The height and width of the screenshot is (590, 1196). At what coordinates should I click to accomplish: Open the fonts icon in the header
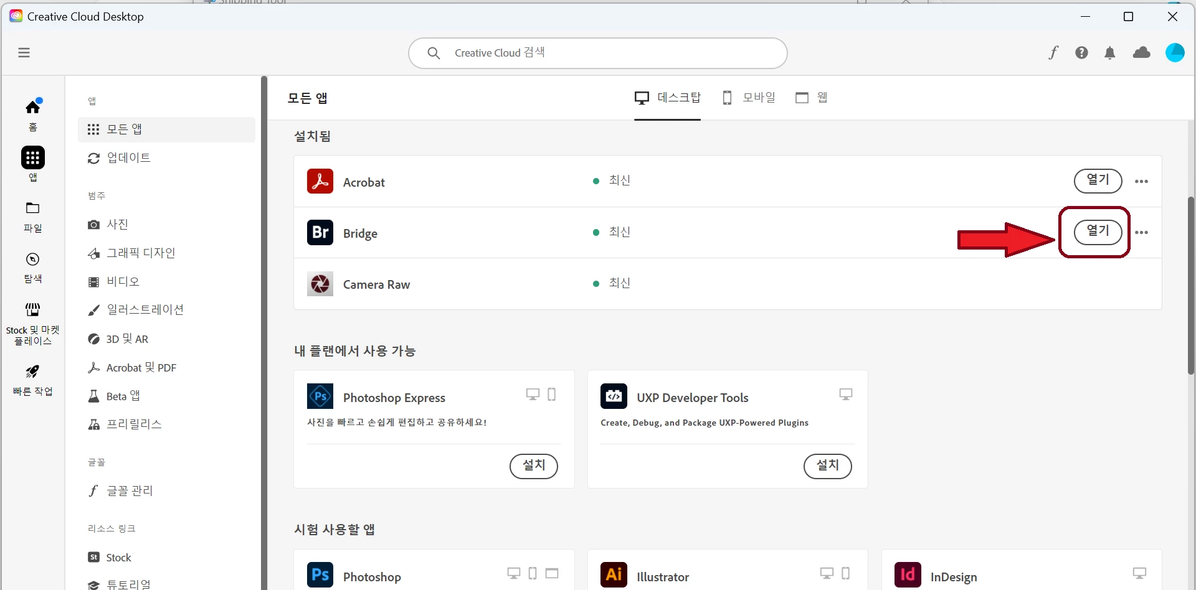pyautogui.click(x=1053, y=53)
